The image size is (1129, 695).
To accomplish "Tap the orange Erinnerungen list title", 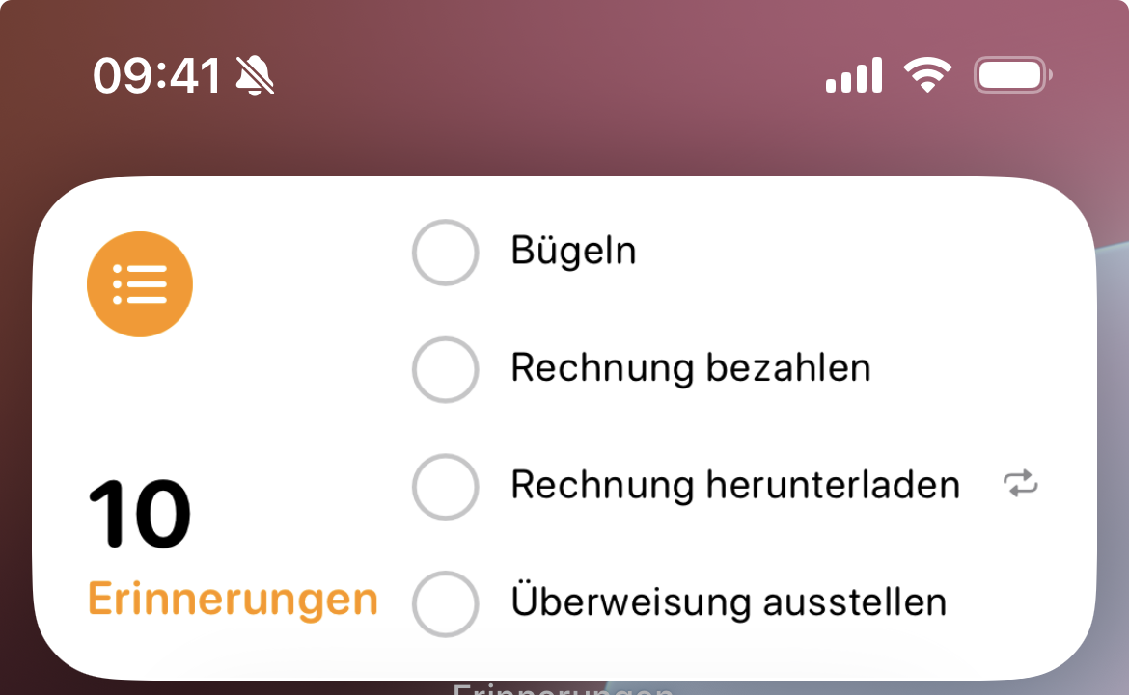I will 233,600.
